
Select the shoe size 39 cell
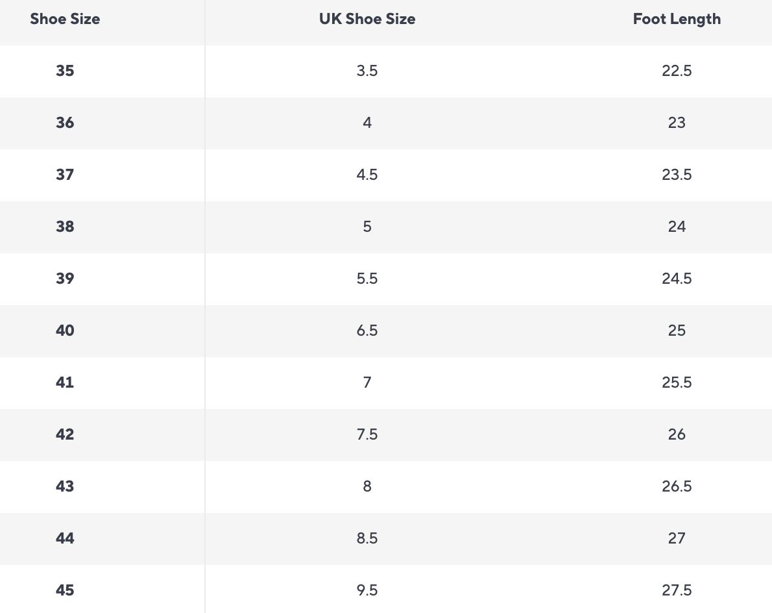(65, 279)
